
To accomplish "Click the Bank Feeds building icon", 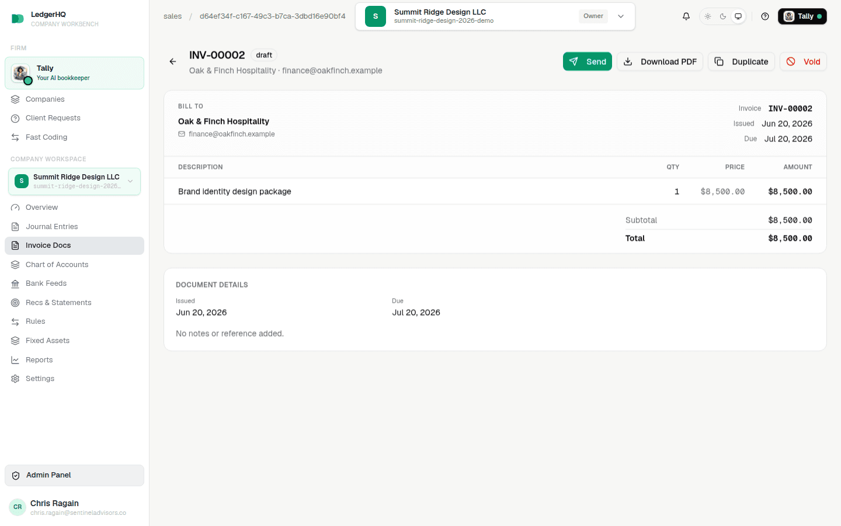I will point(15,283).
